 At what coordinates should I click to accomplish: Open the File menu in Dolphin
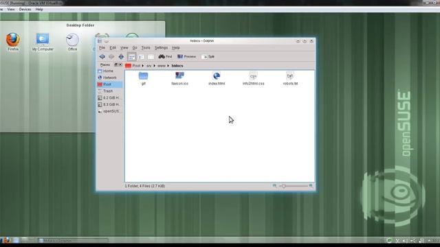[102, 48]
